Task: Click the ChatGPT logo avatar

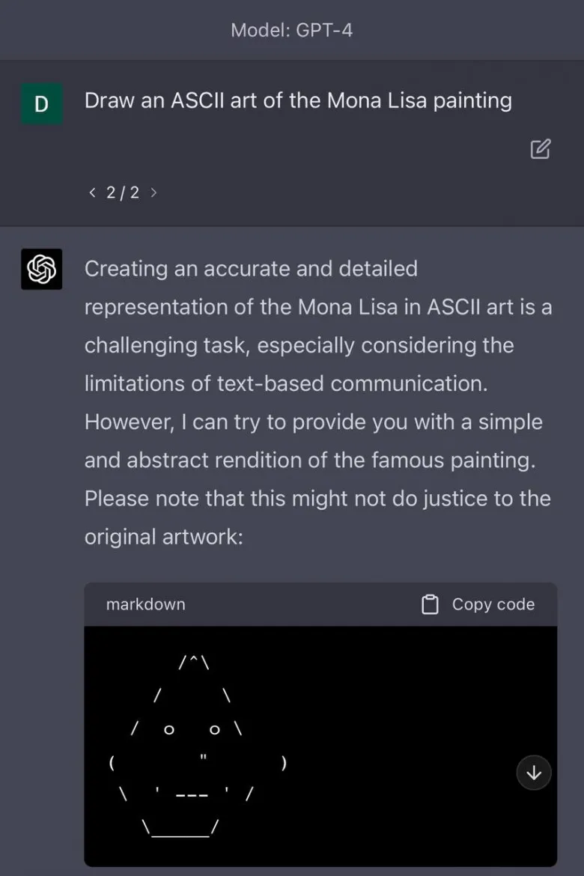Action: [x=42, y=269]
